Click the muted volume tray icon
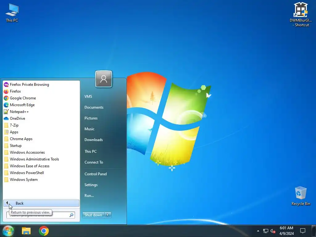 tap(273, 231)
